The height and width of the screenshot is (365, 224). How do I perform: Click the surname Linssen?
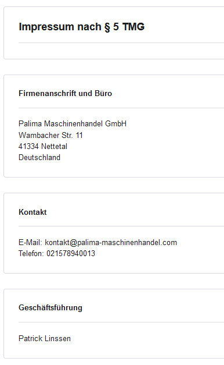click(x=57, y=338)
